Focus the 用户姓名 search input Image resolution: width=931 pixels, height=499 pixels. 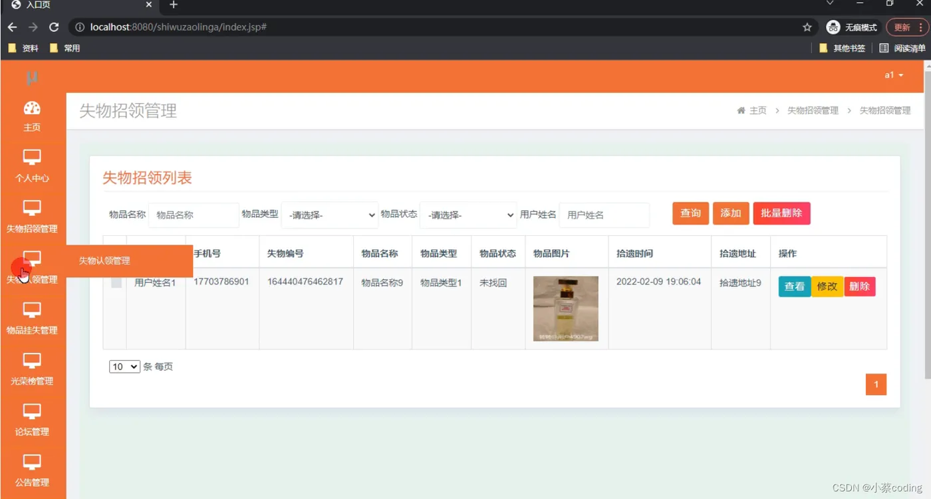(604, 215)
